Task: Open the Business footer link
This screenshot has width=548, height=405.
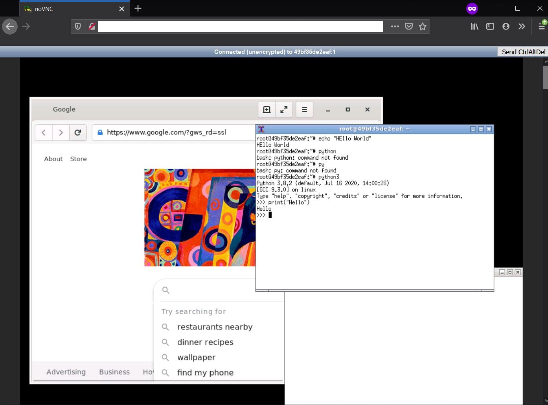Action: [114, 372]
